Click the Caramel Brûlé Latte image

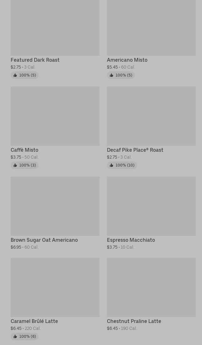(55, 287)
